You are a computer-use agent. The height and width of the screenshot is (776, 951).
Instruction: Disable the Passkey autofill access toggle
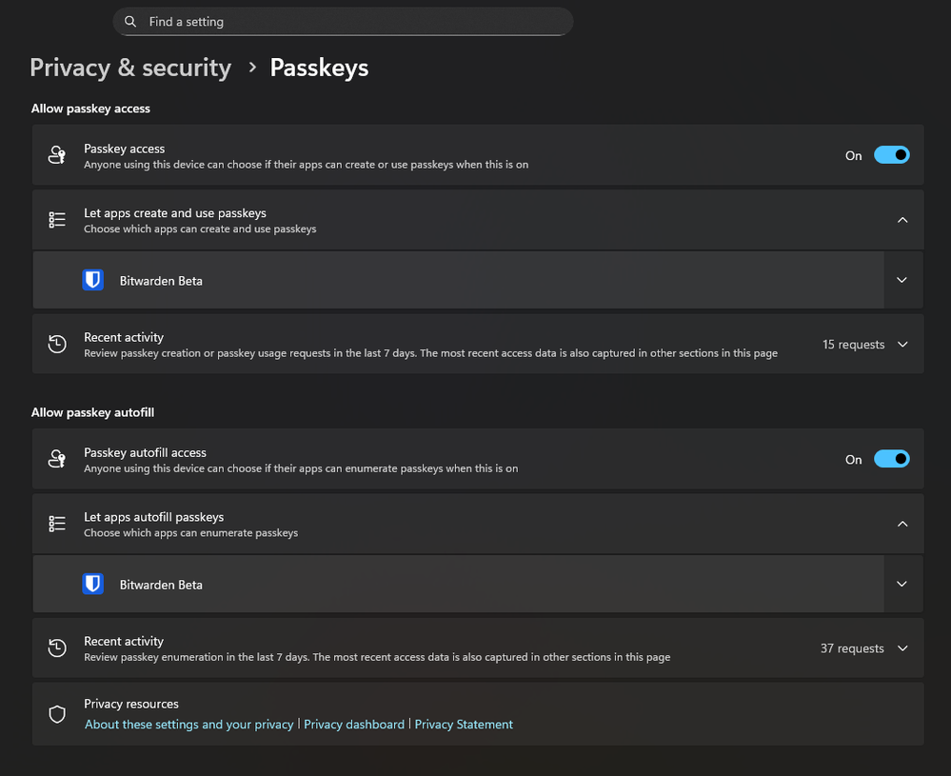click(891, 459)
